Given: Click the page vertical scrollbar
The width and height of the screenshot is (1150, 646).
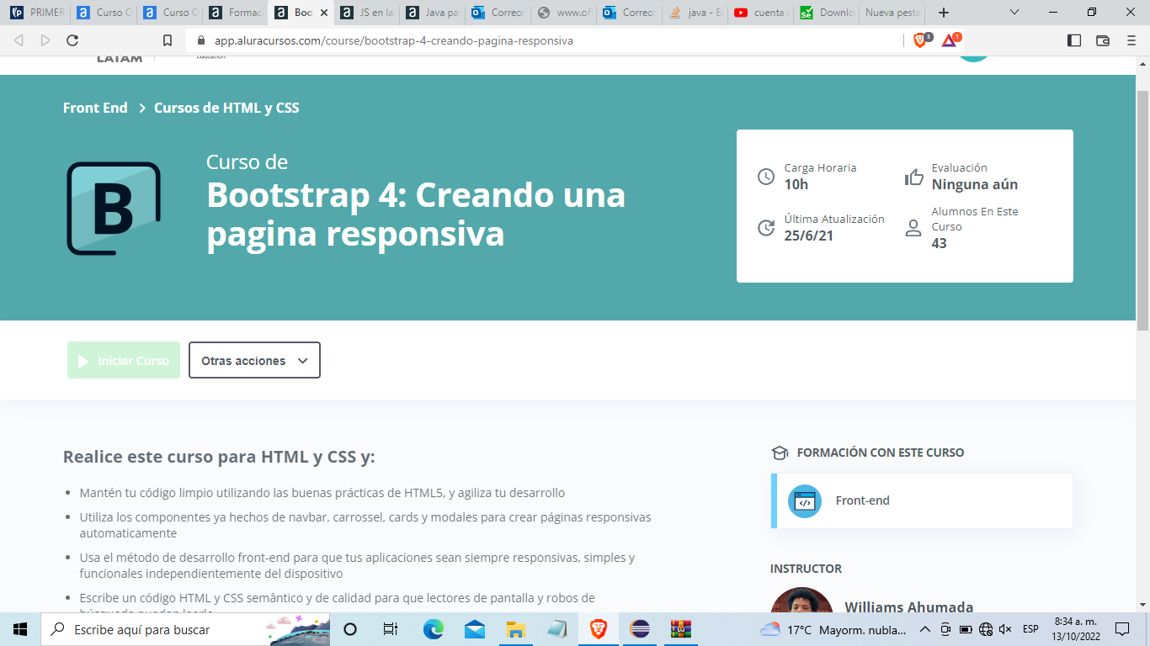Looking at the screenshot, I should click(x=1142, y=210).
